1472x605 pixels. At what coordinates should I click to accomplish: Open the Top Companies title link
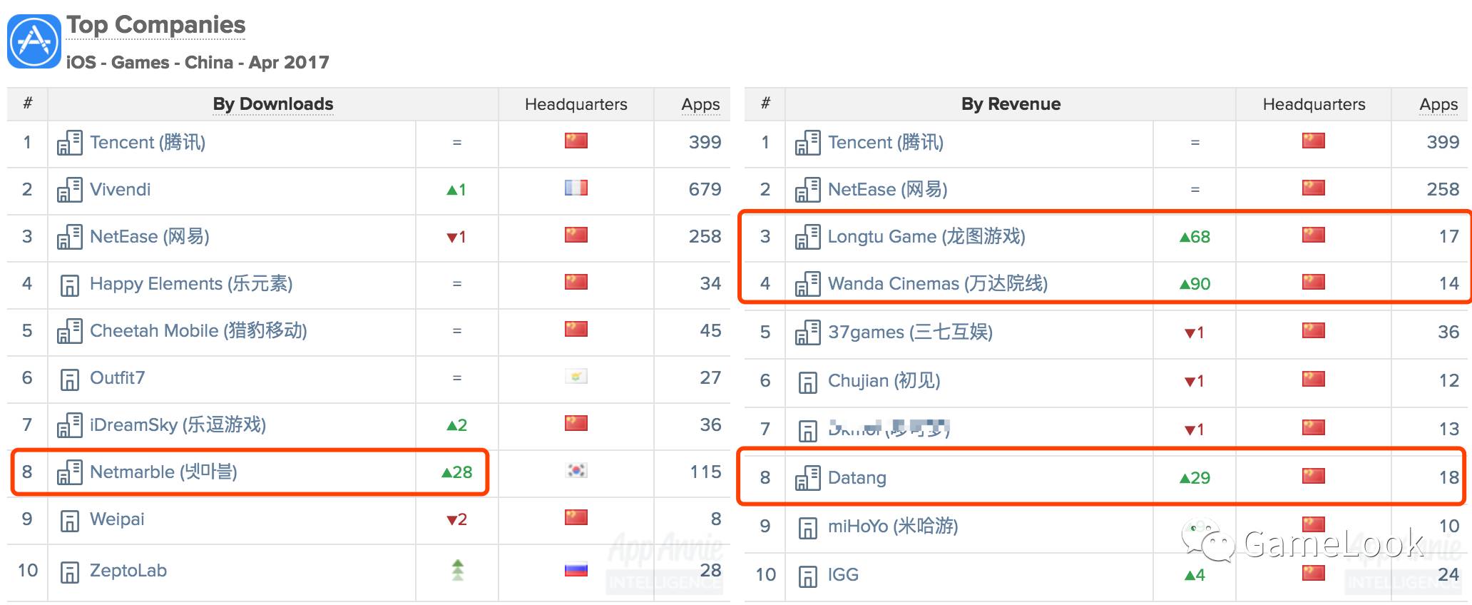[x=155, y=25]
